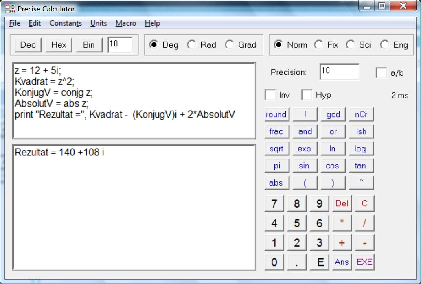Switch to Hex number base
Viewport: 421px width, 284px height.
pos(59,45)
